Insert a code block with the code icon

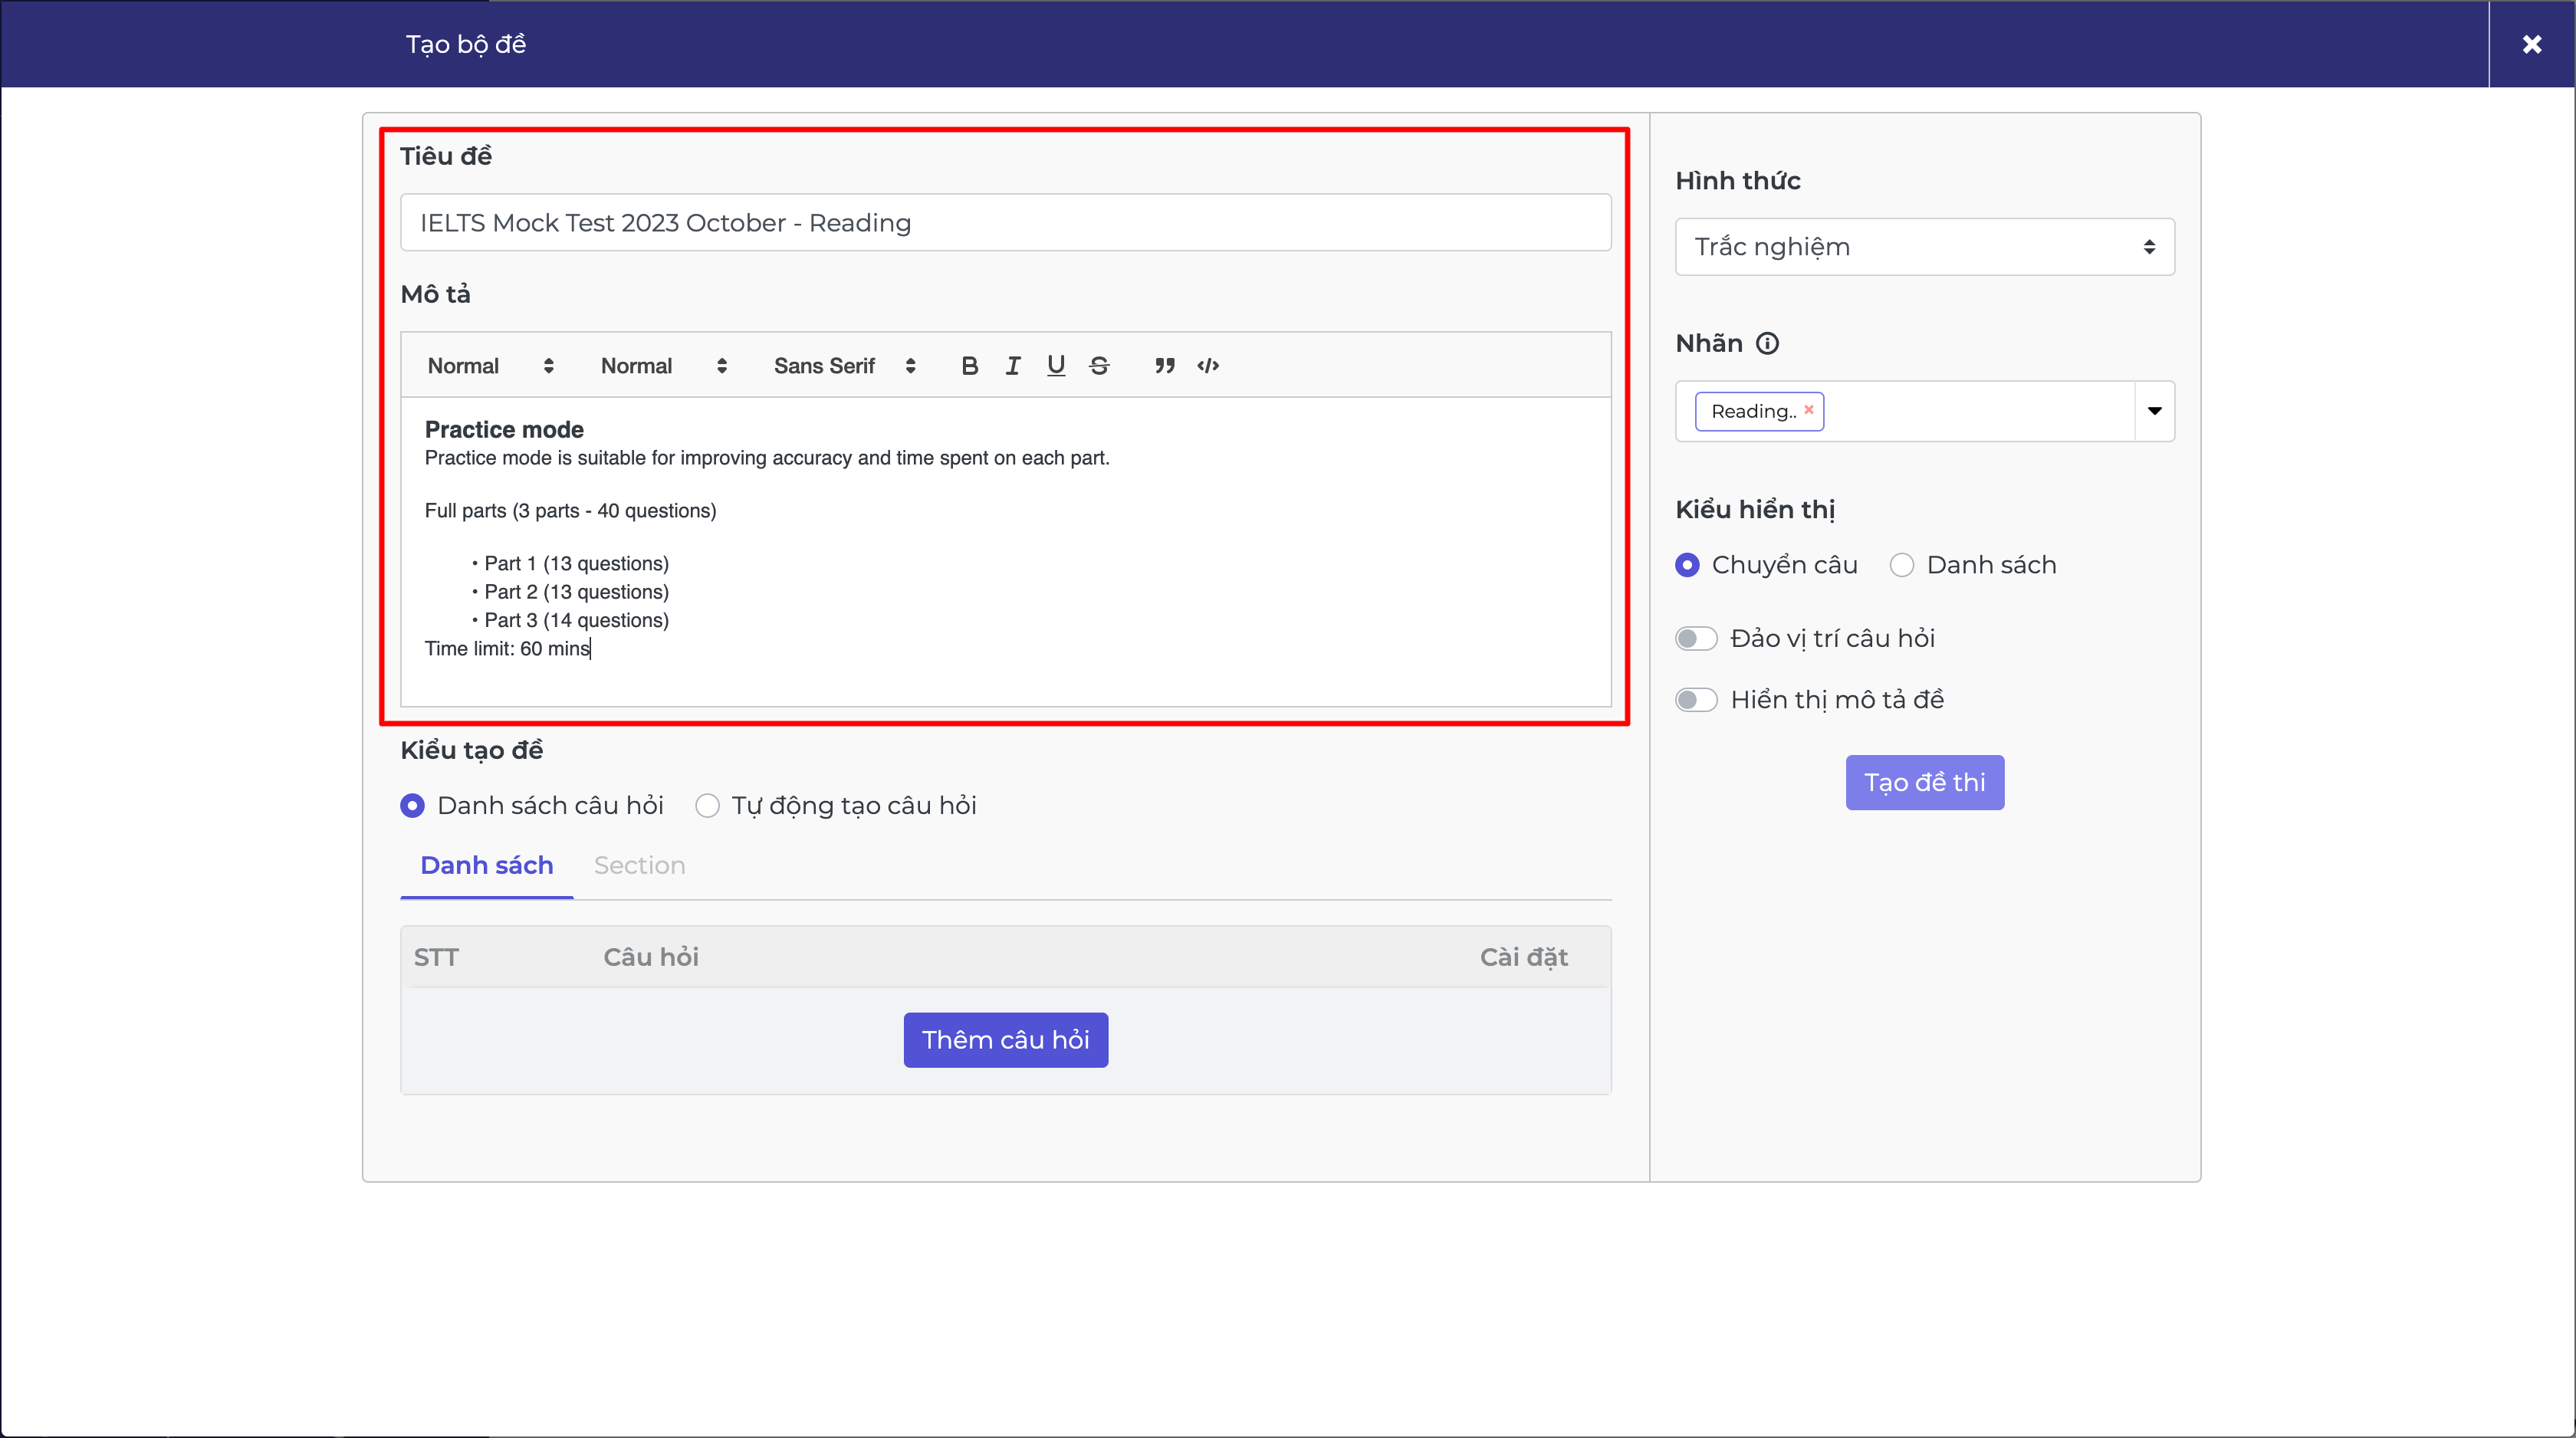(1208, 366)
